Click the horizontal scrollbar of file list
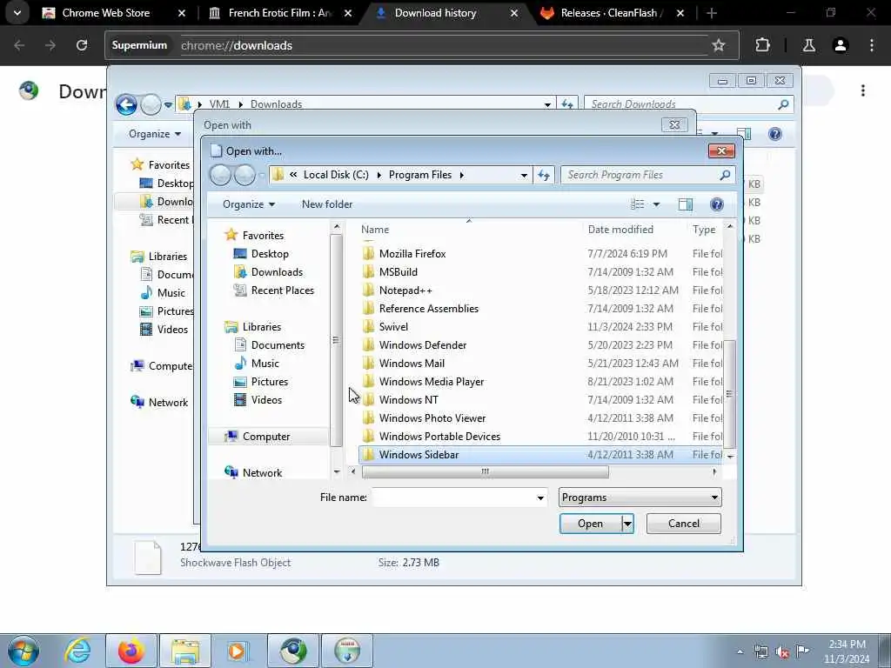This screenshot has height=668, width=891. click(485, 471)
